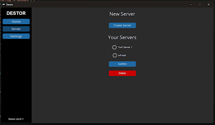Click the DESTOR logo text in sidebar
The width and height of the screenshot is (215, 125).
[16, 13]
